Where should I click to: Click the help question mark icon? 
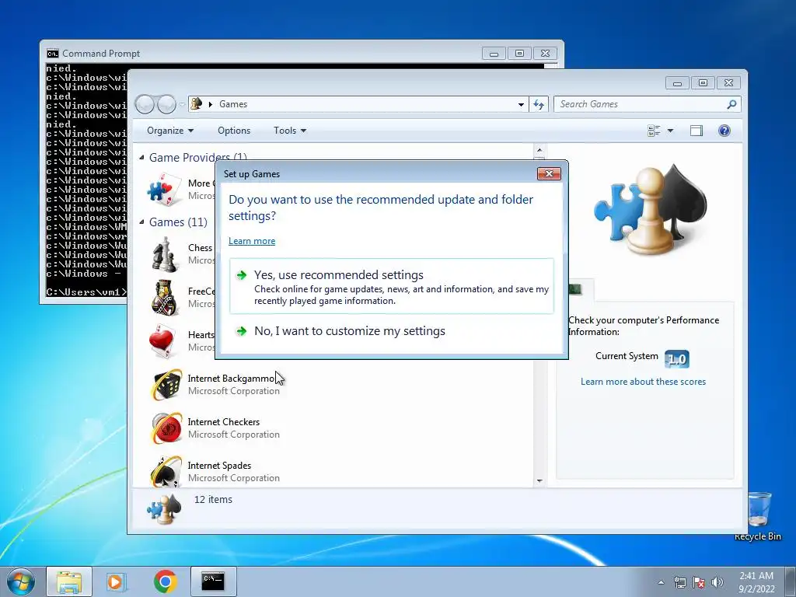click(x=724, y=131)
